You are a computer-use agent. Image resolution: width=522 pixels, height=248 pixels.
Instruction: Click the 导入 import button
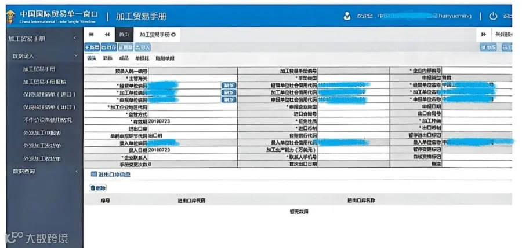point(143,47)
